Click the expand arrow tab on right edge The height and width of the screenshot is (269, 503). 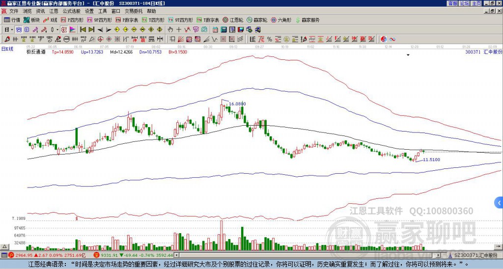[499, 203]
